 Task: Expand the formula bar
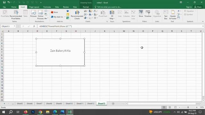[x=203, y=26]
